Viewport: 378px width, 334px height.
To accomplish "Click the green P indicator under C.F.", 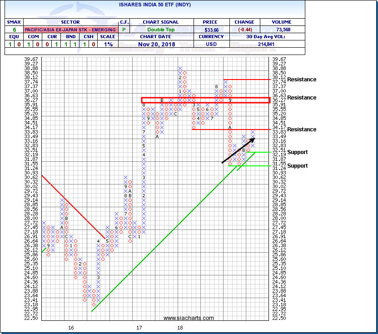I will click(123, 30).
